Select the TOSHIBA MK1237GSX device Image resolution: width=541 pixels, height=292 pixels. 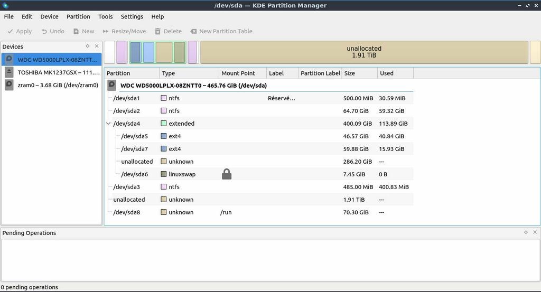(x=52, y=72)
